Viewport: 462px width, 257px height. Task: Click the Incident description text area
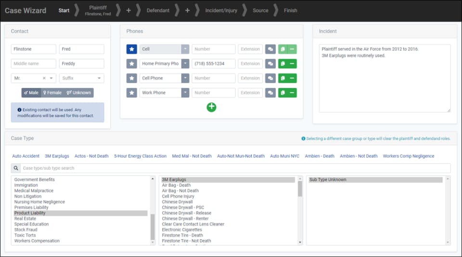[385, 78]
